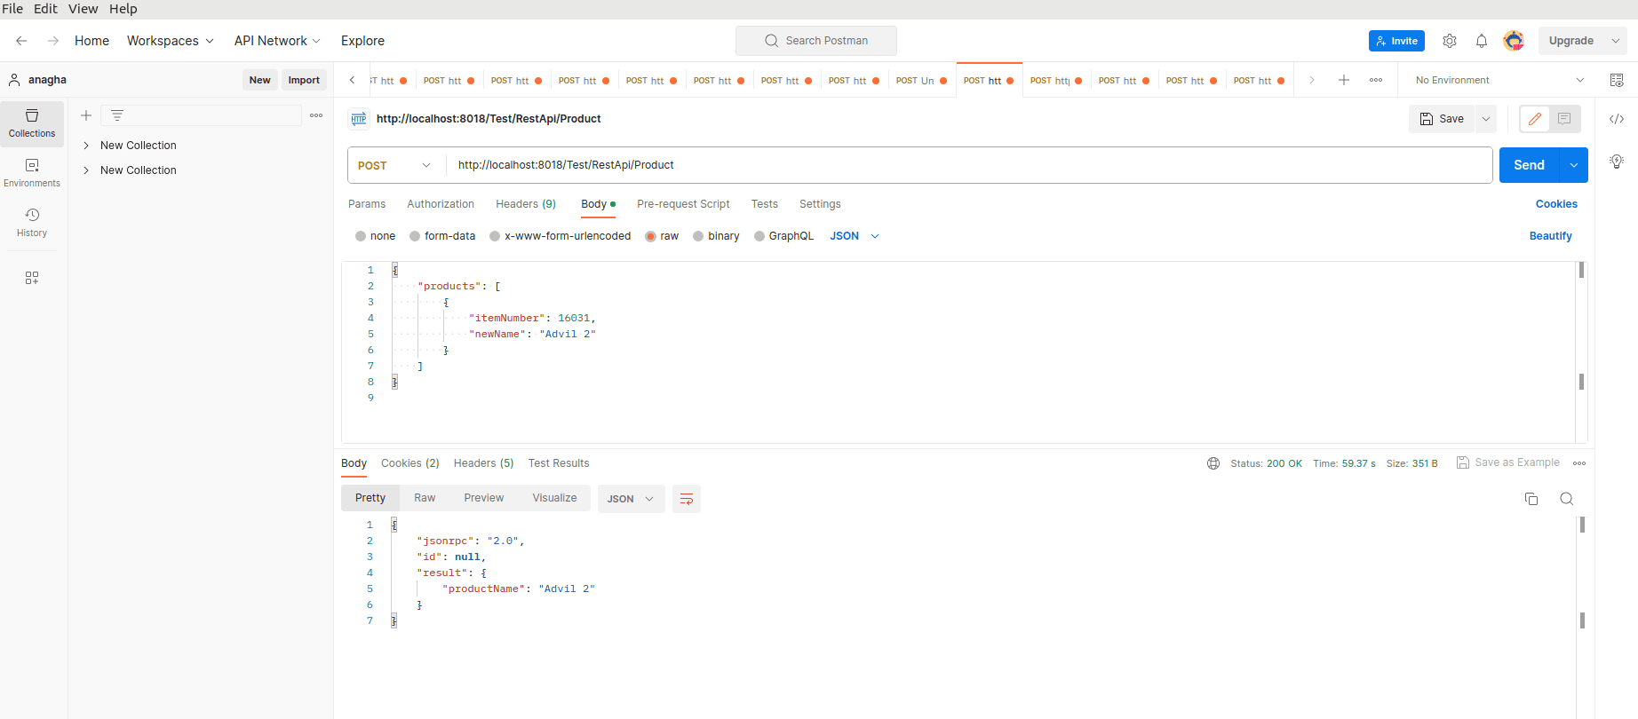Click the request URL input field
Image resolution: width=1638 pixels, height=719 pixels.
pos(968,165)
